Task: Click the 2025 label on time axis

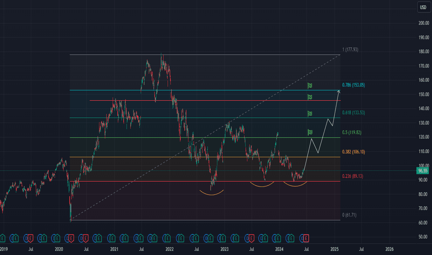Action: point(335,249)
